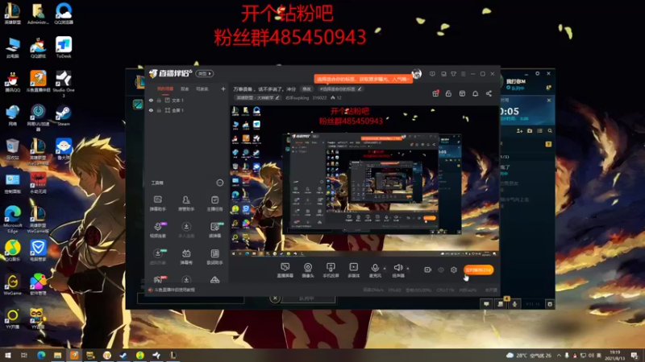
Task: Open streaming settings gear icon
Action: click(454, 269)
